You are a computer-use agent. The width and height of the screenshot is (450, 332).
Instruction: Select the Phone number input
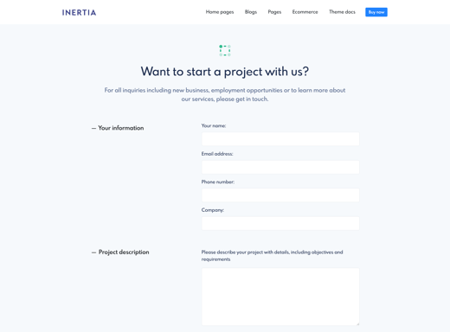coord(280,195)
